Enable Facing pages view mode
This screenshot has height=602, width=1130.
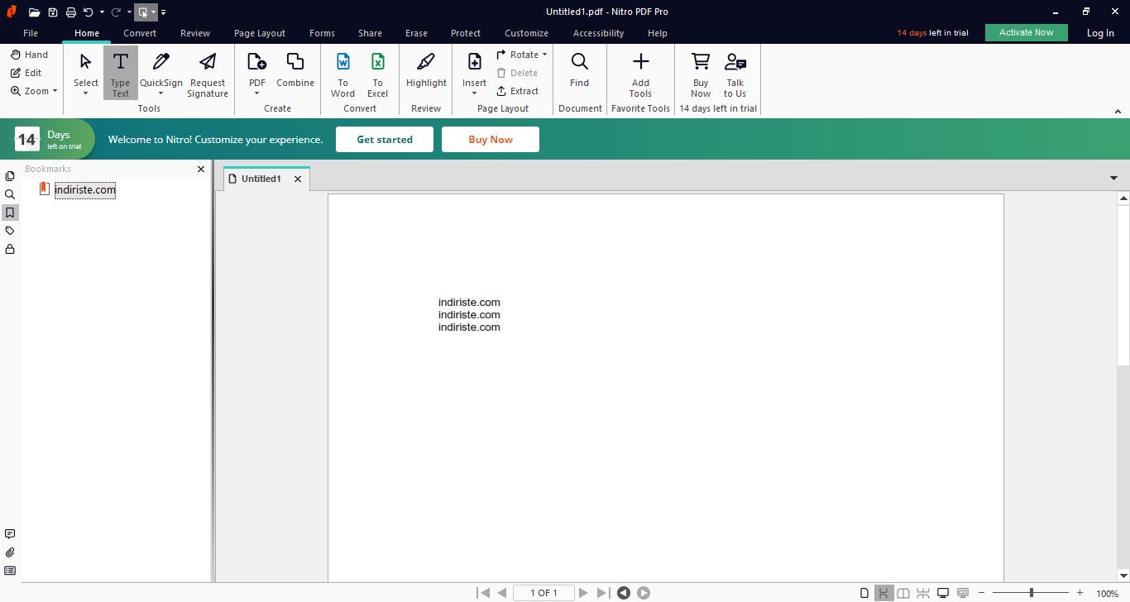(903, 593)
